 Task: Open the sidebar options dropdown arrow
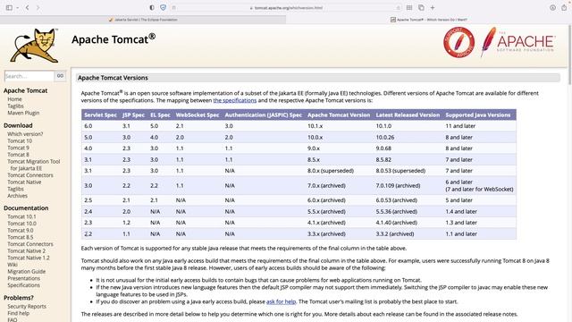tap(17, 8)
